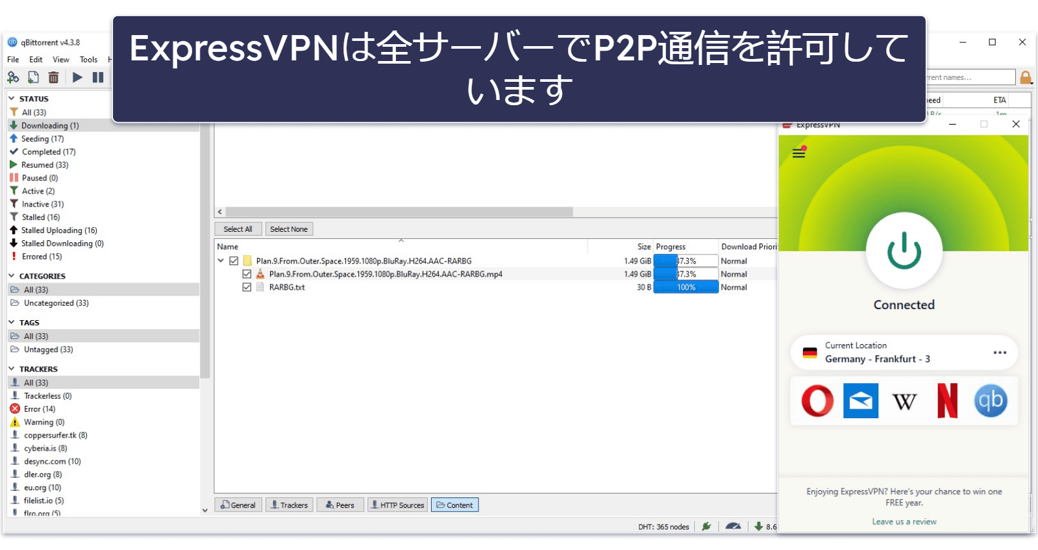Click the mp4 file progress bar
1038x550 pixels.
[x=686, y=274]
